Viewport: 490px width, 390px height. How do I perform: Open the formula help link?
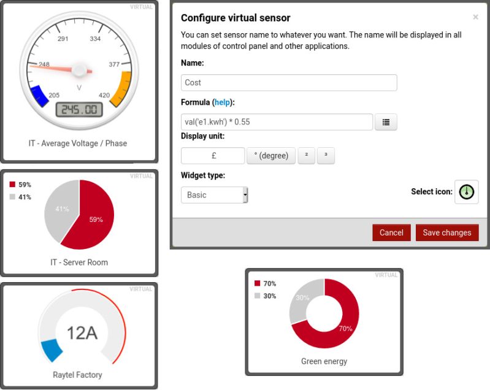tap(222, 102)
